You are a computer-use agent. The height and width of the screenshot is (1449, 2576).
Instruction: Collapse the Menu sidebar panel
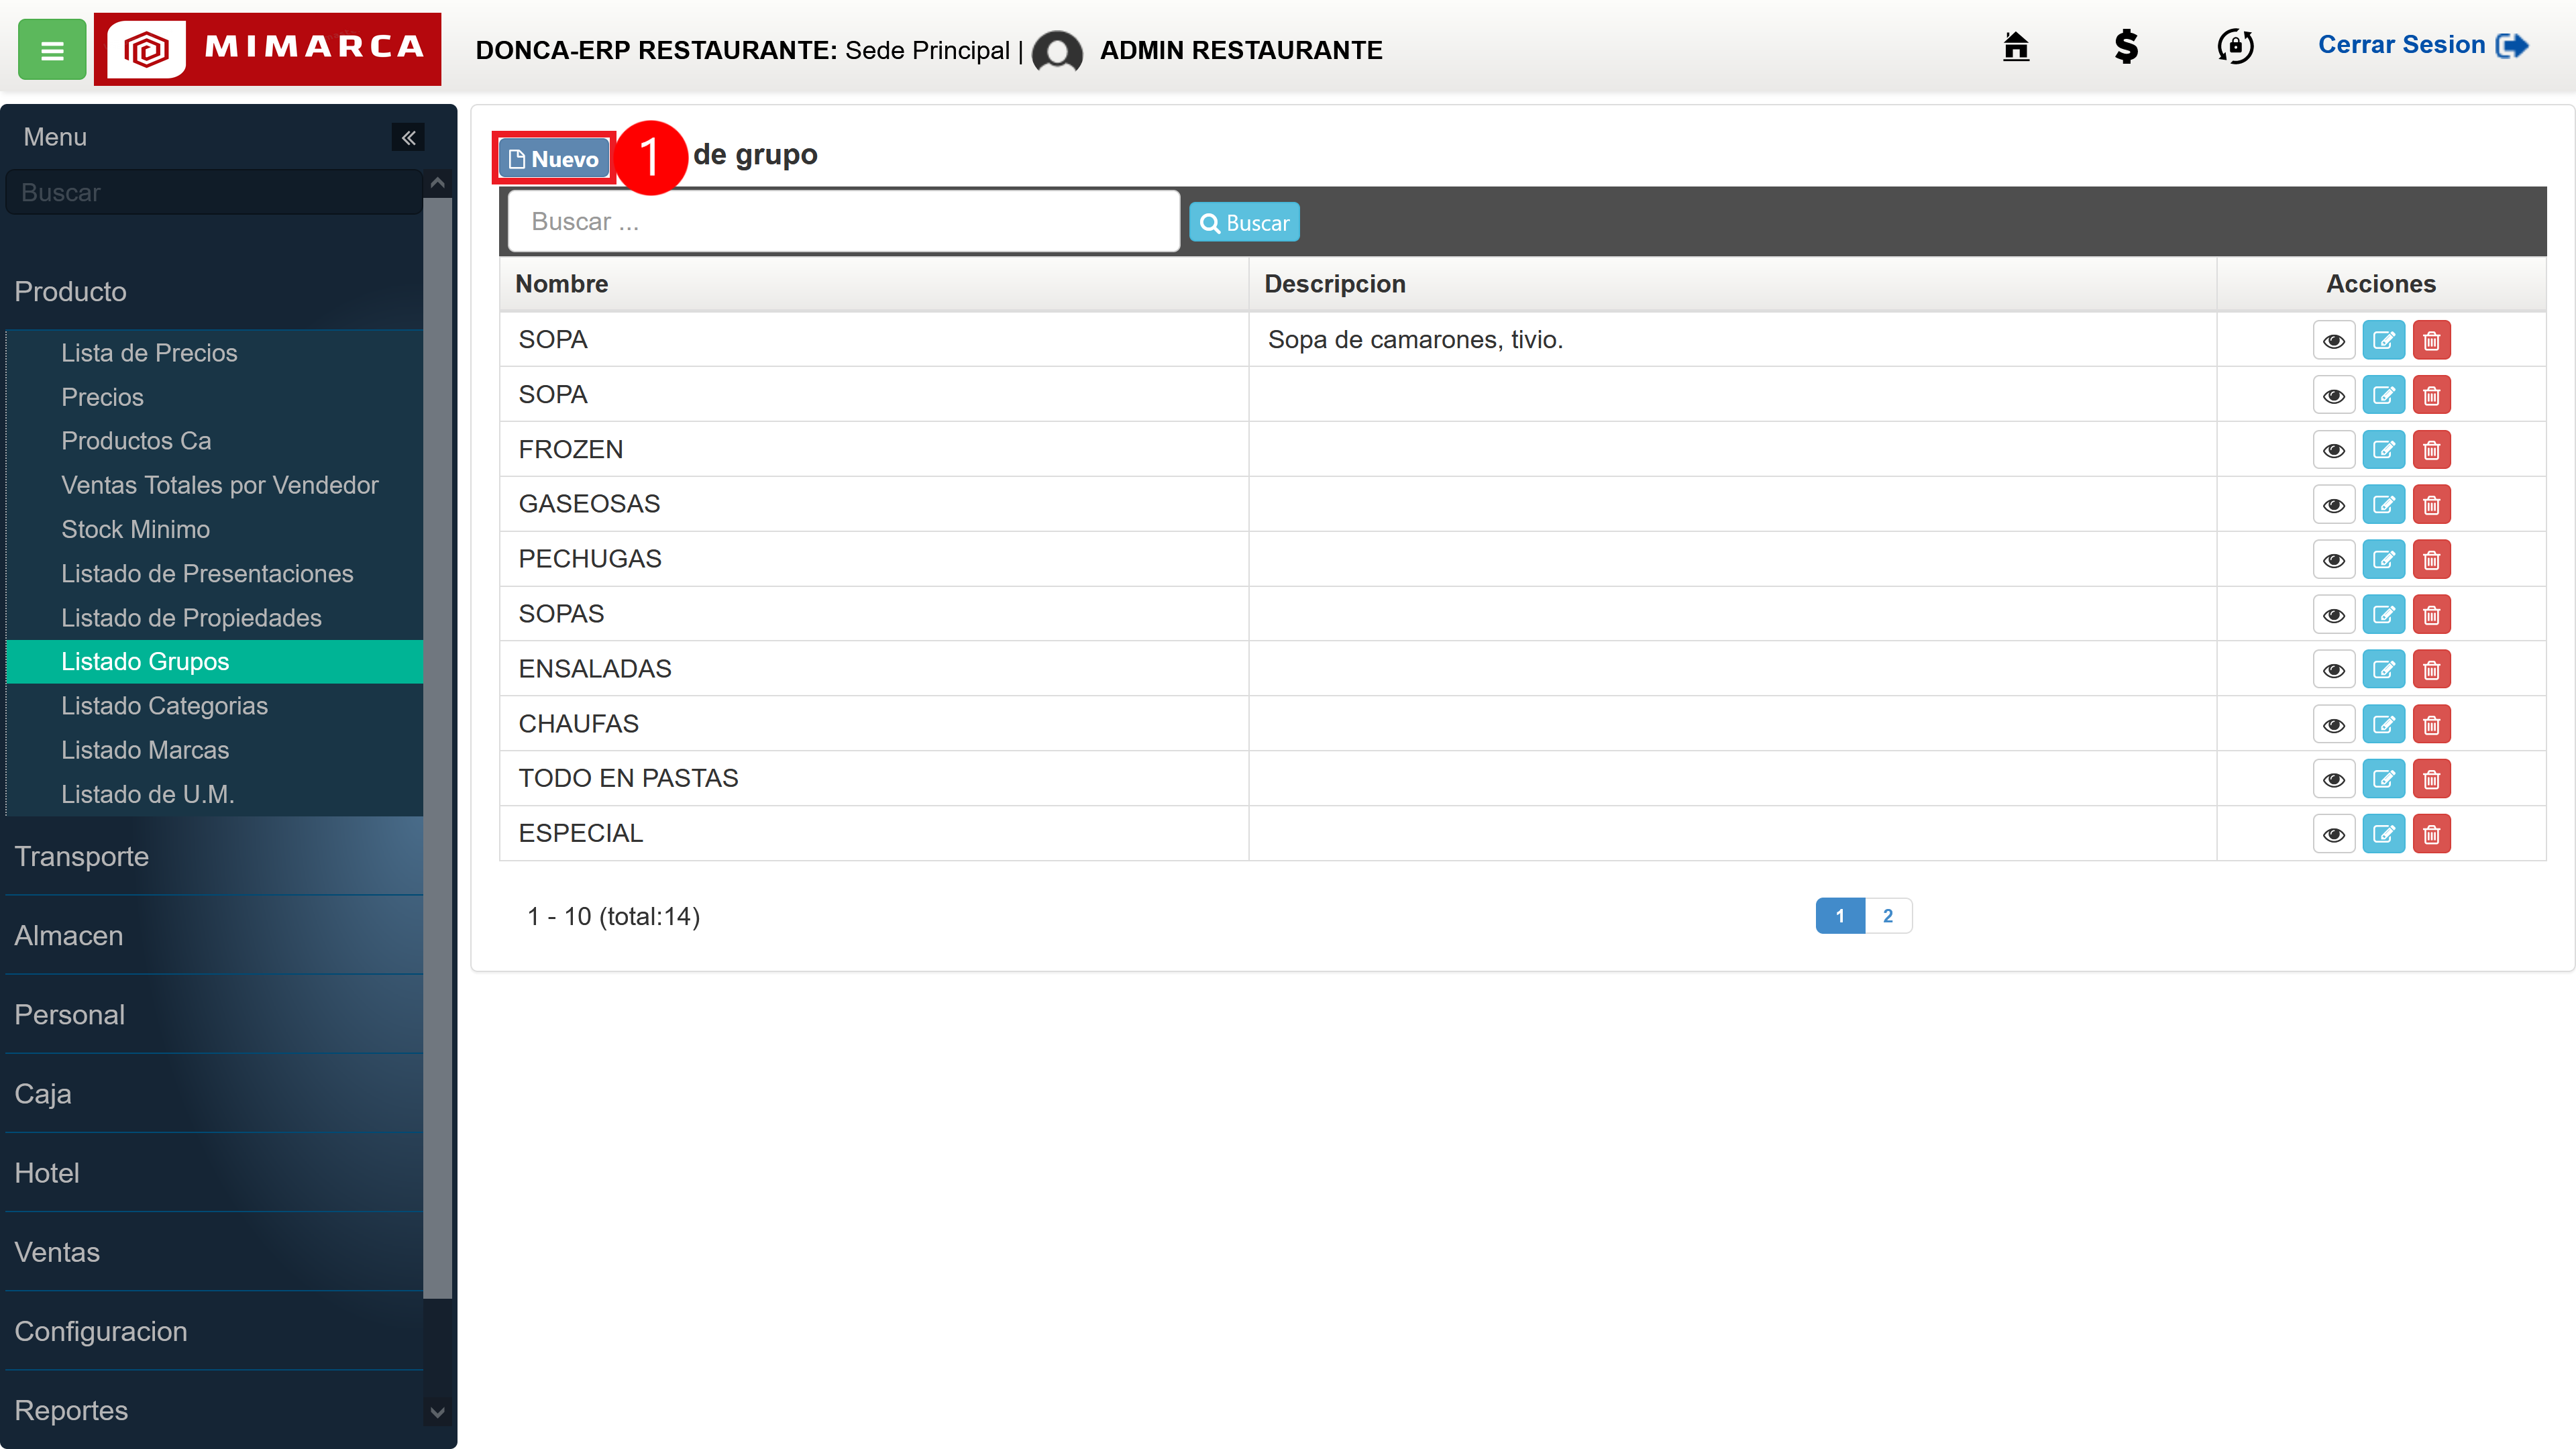tap(408, 137)
